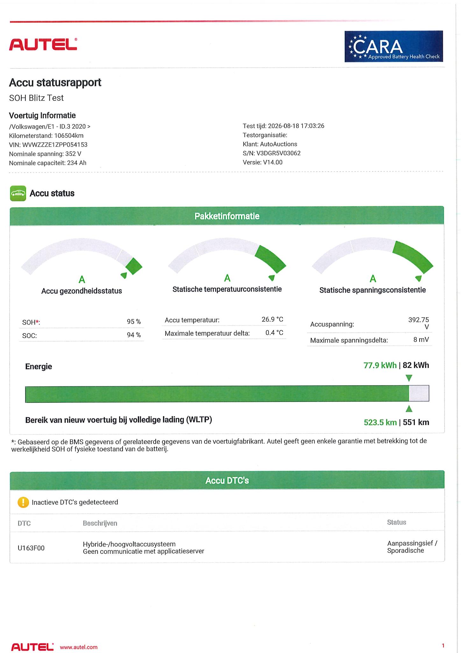Click the Pakketinformatie header bar
The width and height of the screenshot is (461, 653).
point(227,216)
